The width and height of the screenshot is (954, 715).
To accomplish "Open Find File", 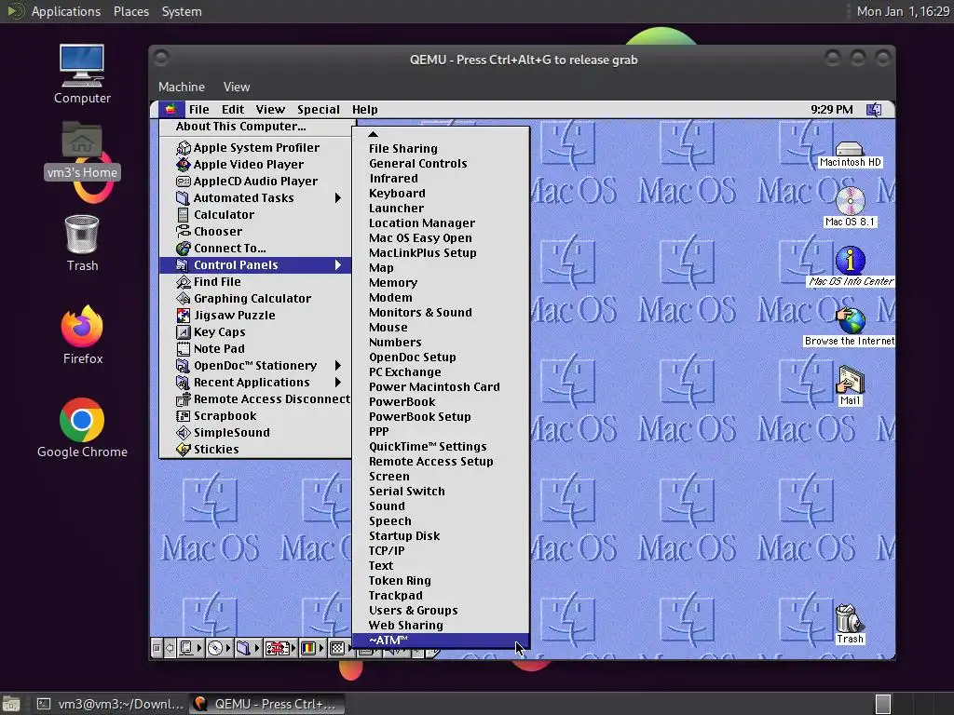I will (255, 281).
